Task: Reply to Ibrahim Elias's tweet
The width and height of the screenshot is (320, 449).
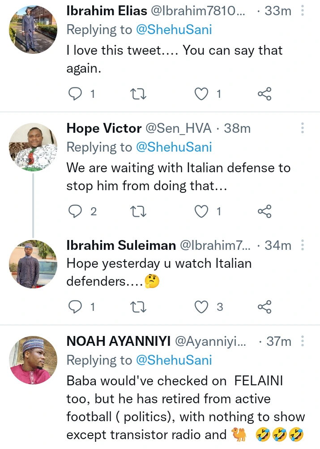Action: 75,94
